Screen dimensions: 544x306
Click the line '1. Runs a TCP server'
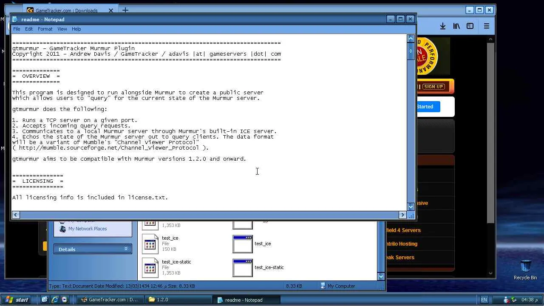click(x=75, y=120)
